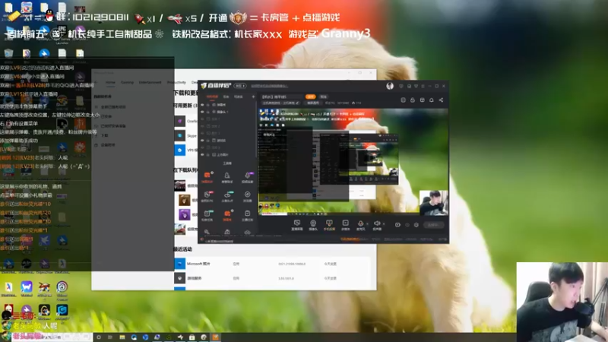Toggle visibility of the 上方图片 source

202,154
